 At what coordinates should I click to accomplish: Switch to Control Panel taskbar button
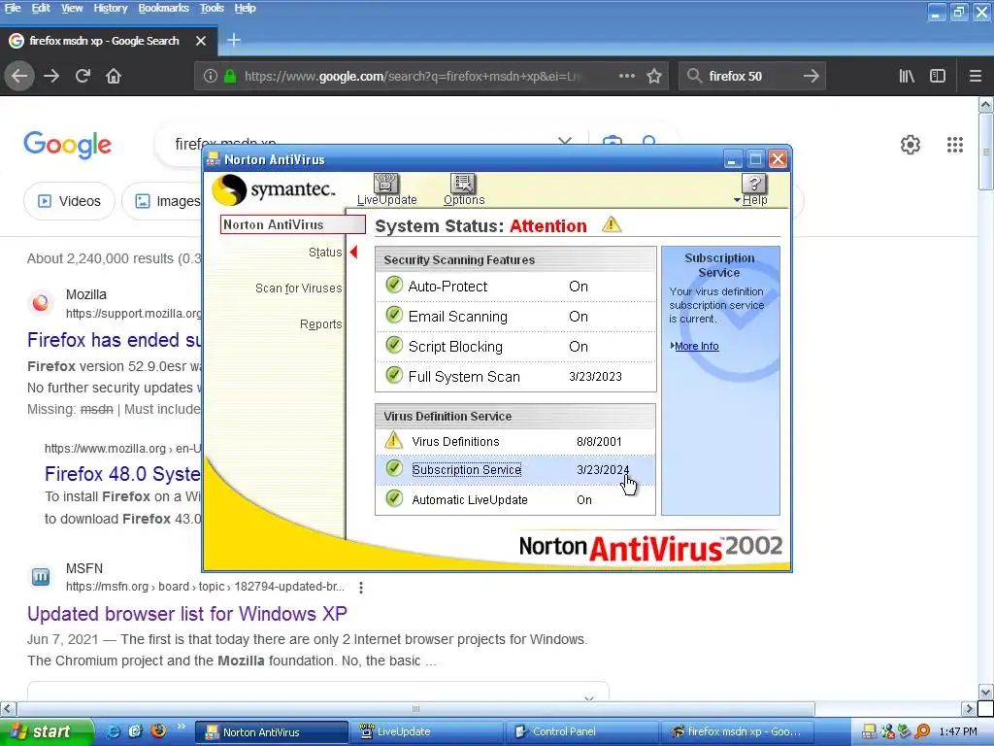(x=582, y=731)
